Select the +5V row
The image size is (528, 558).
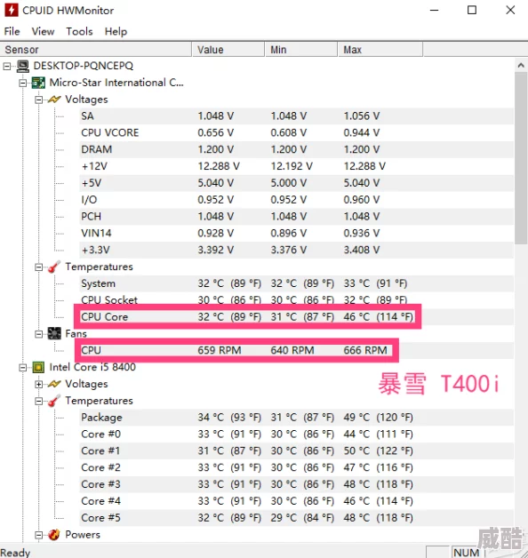coord(296,183)
